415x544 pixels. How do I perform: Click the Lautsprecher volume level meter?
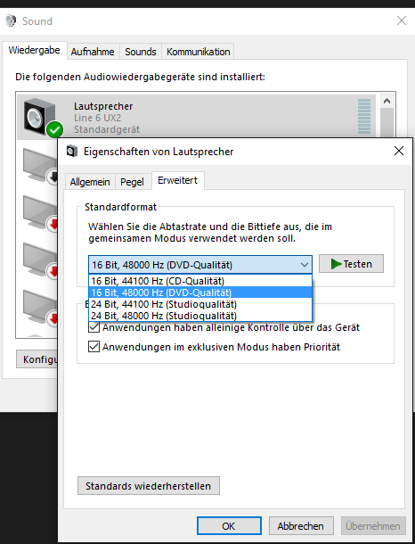coord(364,117)
